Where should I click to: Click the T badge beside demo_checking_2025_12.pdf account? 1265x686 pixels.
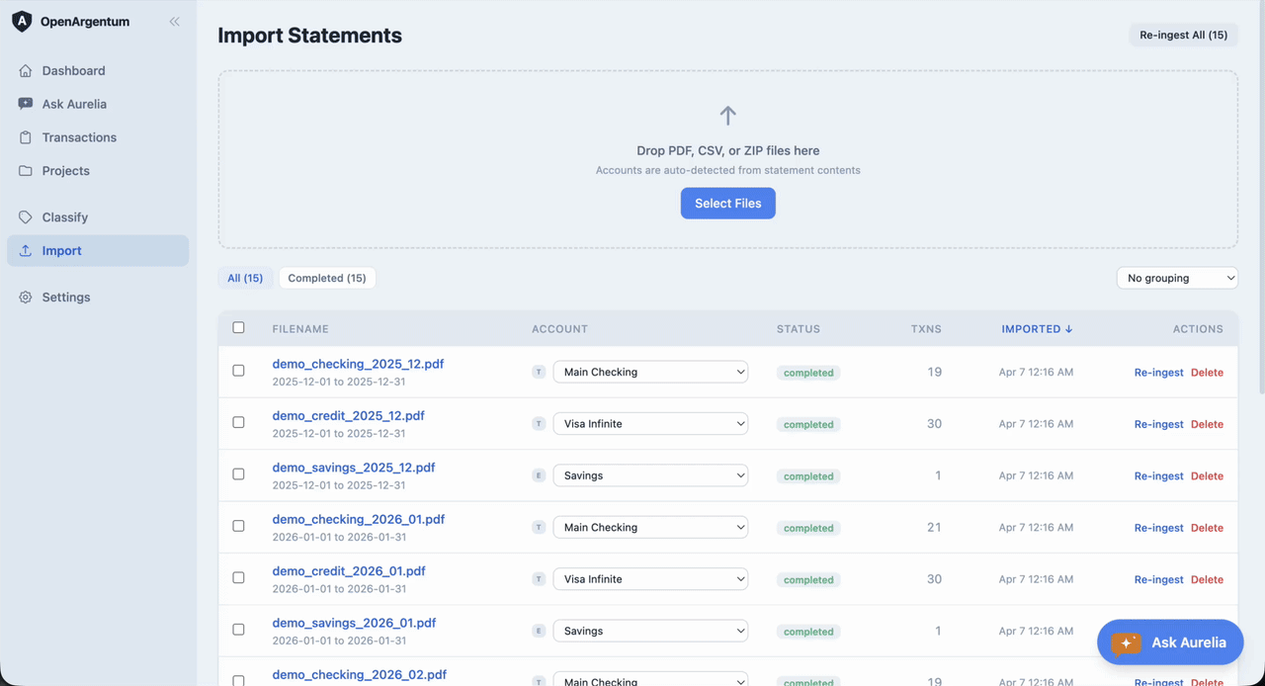pos(539,373)
